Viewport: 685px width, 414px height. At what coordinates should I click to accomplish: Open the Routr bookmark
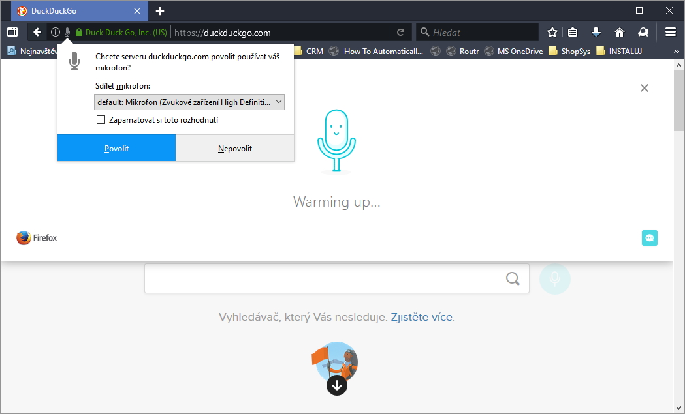(x=463, y=51)
